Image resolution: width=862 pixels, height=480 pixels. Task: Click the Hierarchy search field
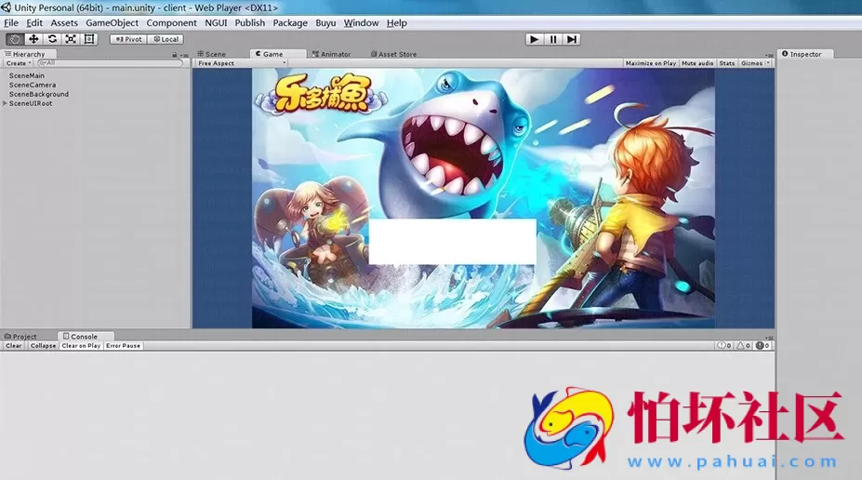110,63
